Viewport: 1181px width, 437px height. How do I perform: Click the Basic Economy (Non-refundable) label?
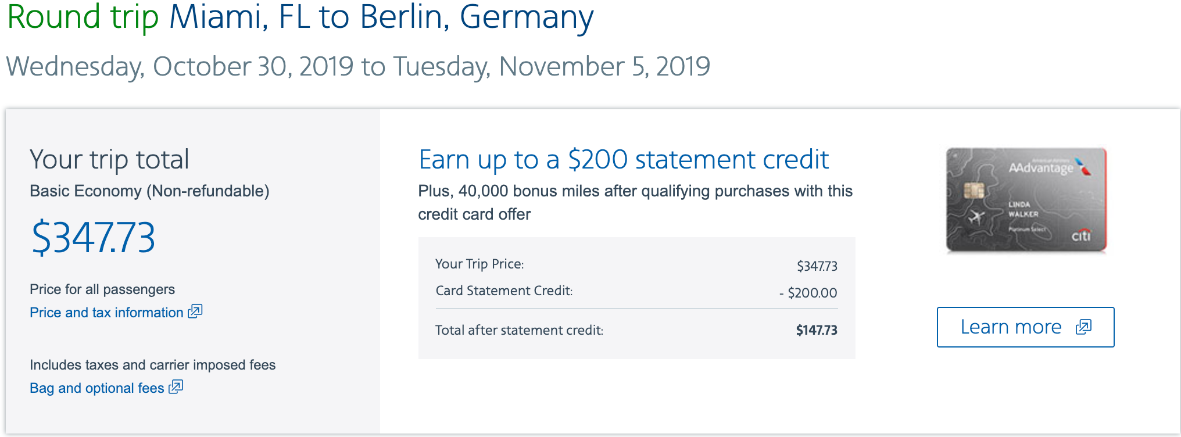coord(149,191)
